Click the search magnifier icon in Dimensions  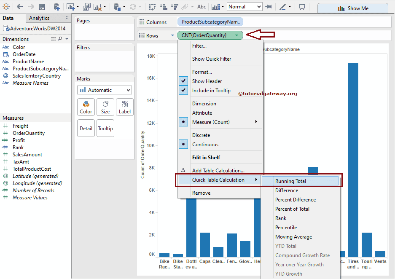coord(60,39)
